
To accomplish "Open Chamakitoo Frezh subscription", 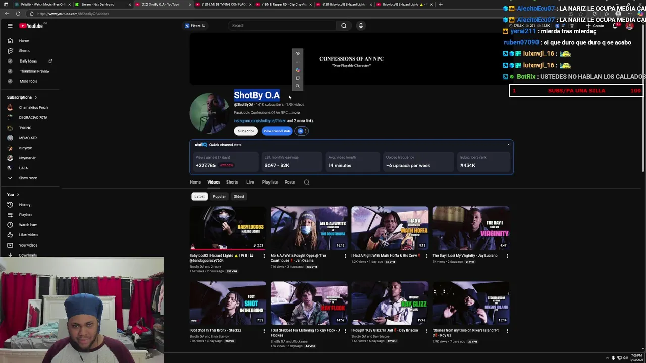I will [x=33, y=107].
